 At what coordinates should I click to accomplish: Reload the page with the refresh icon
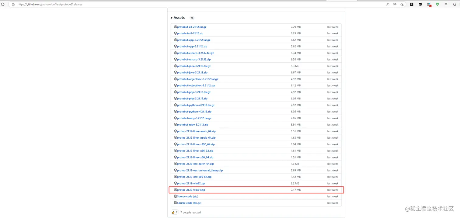(x=3, y=4)
